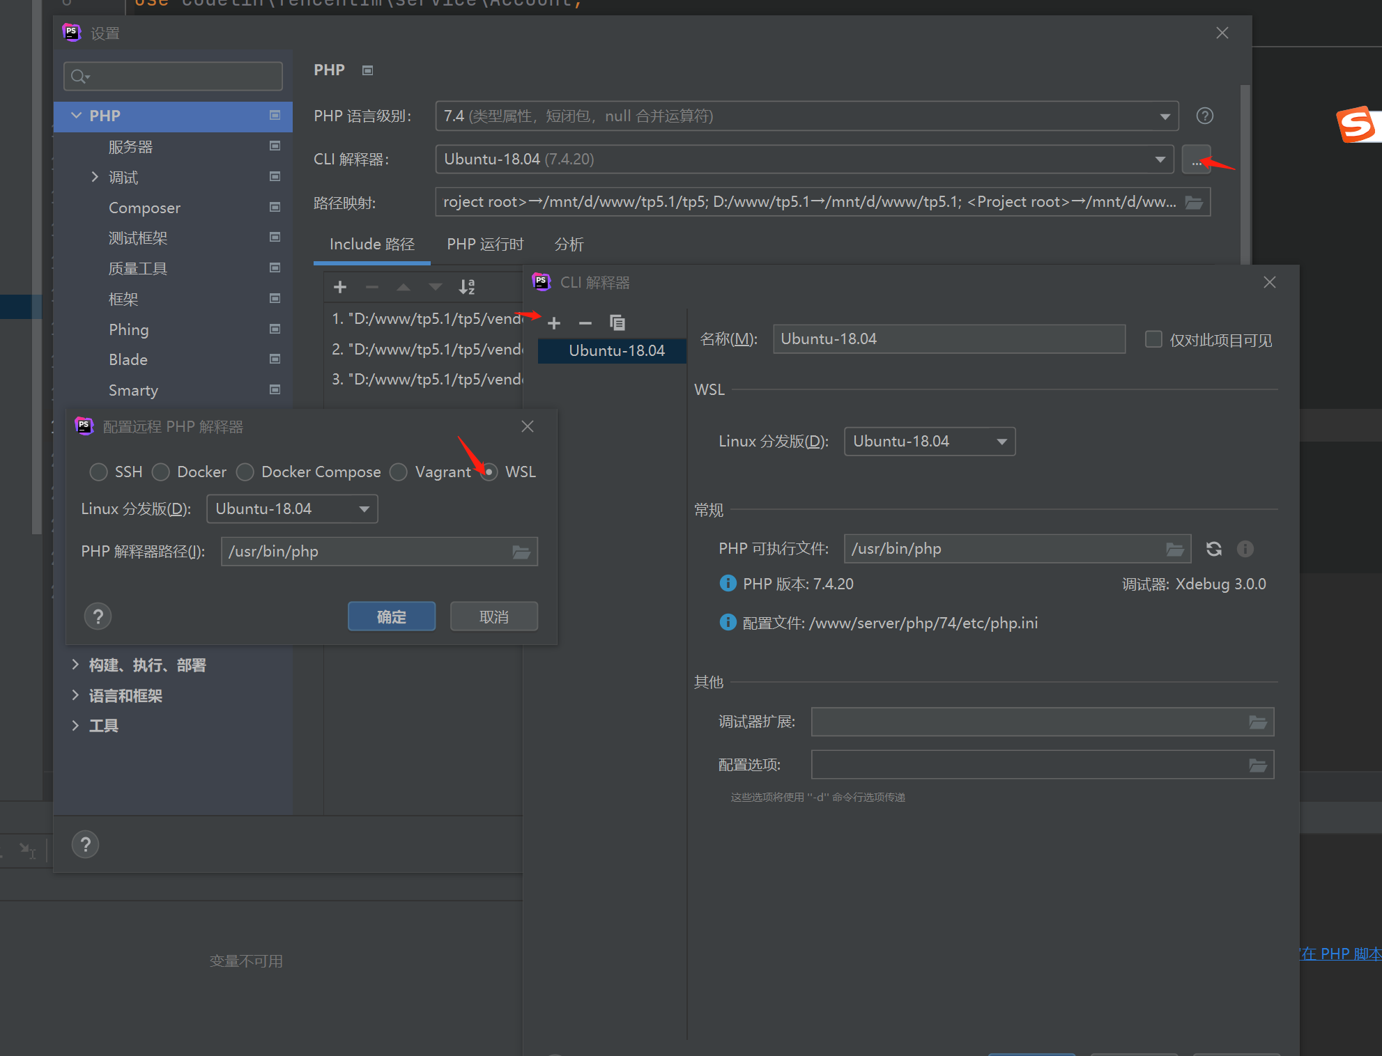Reload the PHP executable info
The height and width of the screenshot is (1056, 1382).
tap(1214, 549)
